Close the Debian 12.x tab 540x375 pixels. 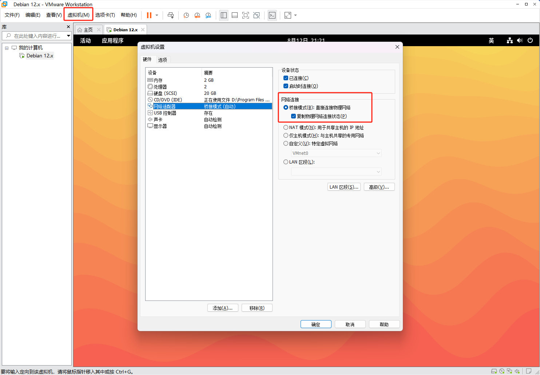[143, 30]
